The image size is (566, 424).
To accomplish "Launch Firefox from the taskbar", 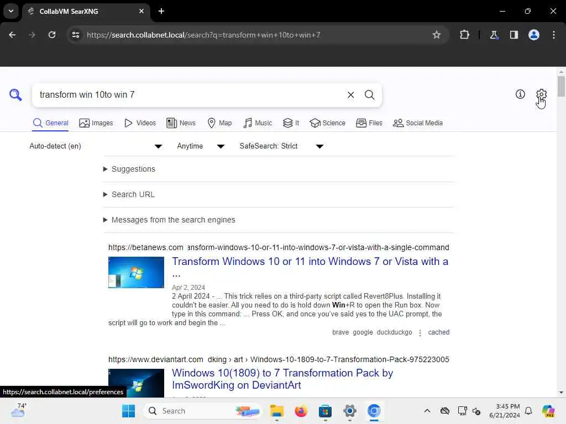I will coord(301,411).
